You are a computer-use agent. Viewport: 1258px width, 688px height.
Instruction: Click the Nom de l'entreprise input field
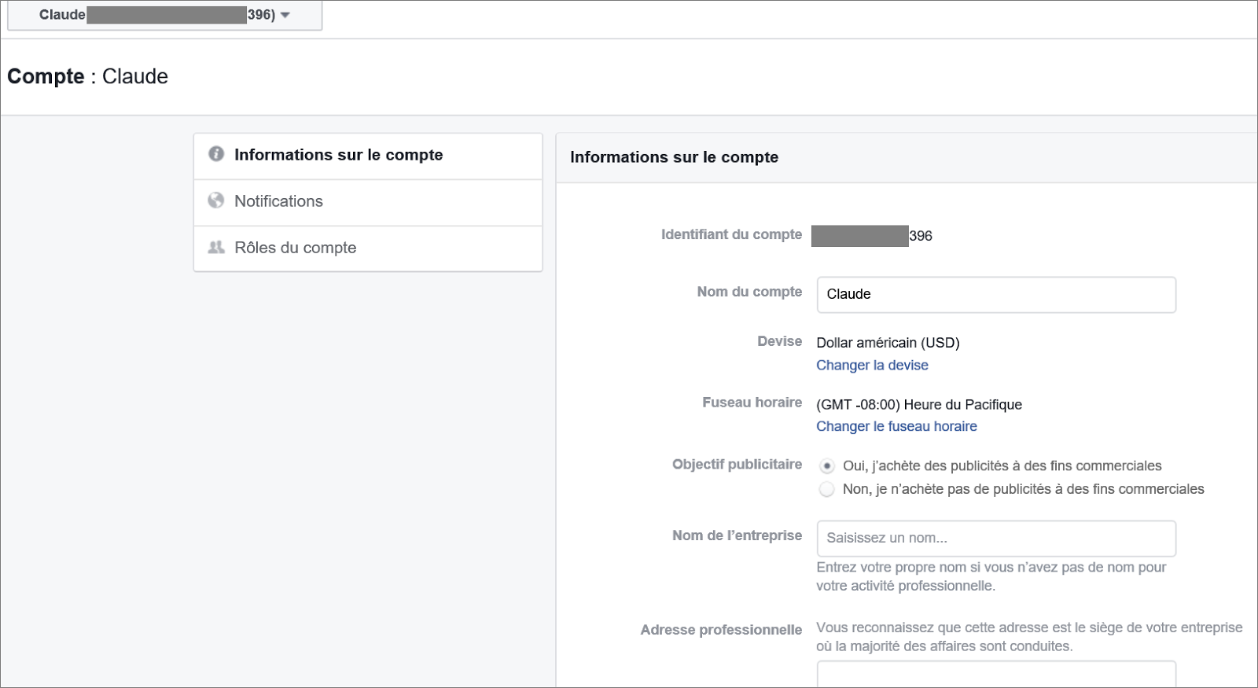995,538
